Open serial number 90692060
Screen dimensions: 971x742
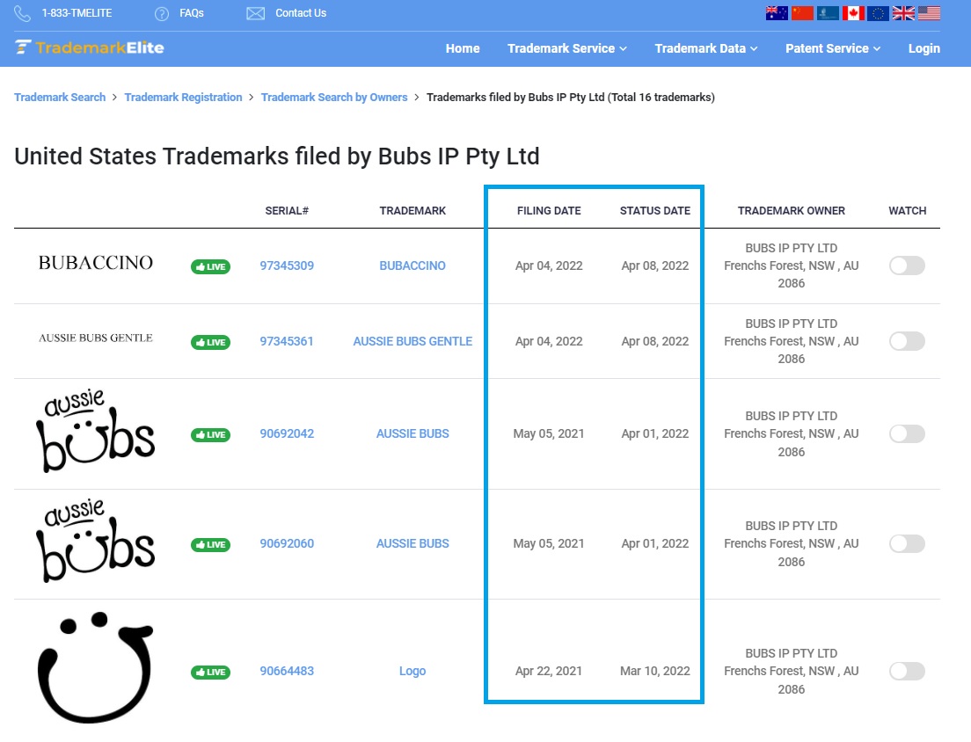[x=287, y=543]
